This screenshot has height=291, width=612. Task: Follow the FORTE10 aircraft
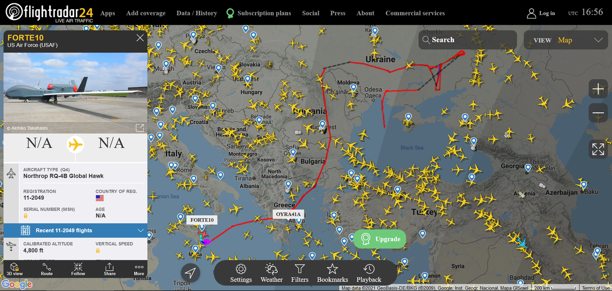(x=78, y=269)
